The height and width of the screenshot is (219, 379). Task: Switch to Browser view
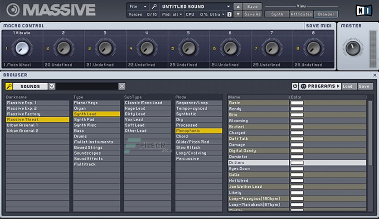point(326,14)
